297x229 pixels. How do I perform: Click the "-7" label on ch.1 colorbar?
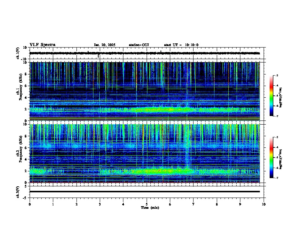[276, 116]
